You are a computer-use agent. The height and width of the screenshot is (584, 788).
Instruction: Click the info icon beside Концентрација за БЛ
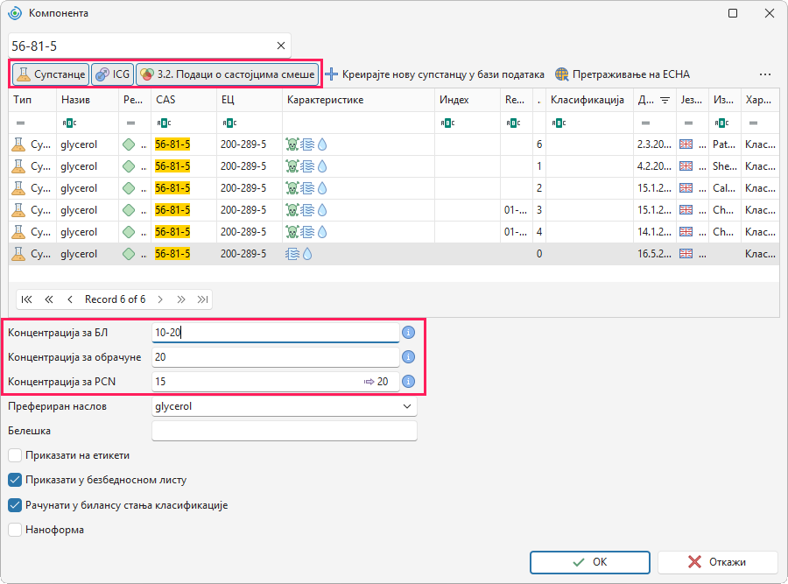[409, 333]
